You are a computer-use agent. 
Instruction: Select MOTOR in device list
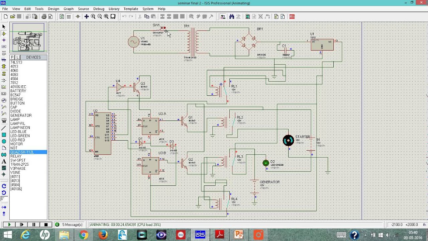coord(28,144)
